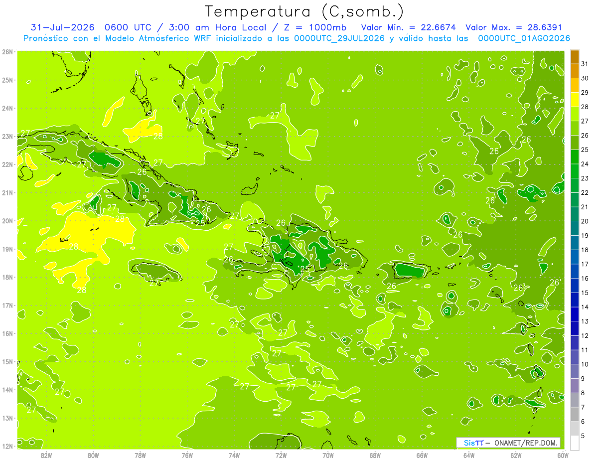Pick the colorbar segment between 8 and 9
The image size is (598, 462).
point(575,385)
